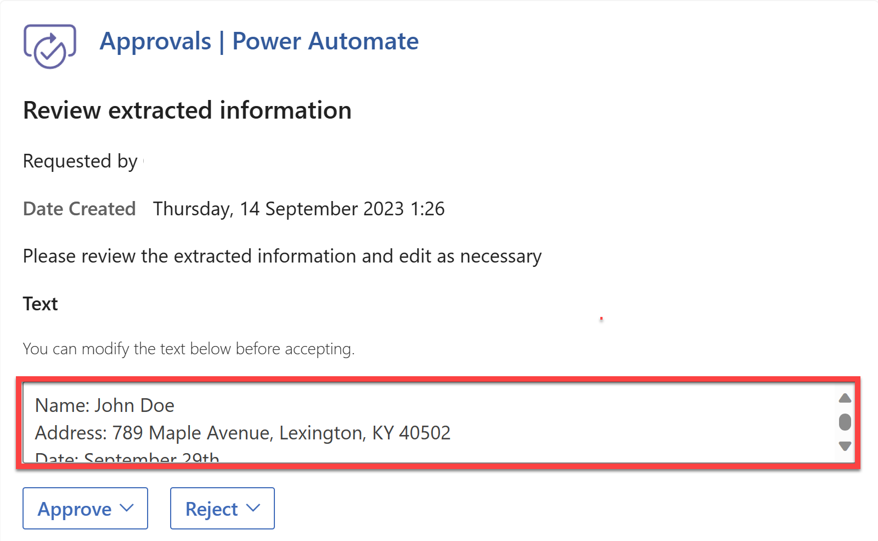Click the bold Text field label
Viewport: 878px width, 541px height.
(x=41, y=304)
